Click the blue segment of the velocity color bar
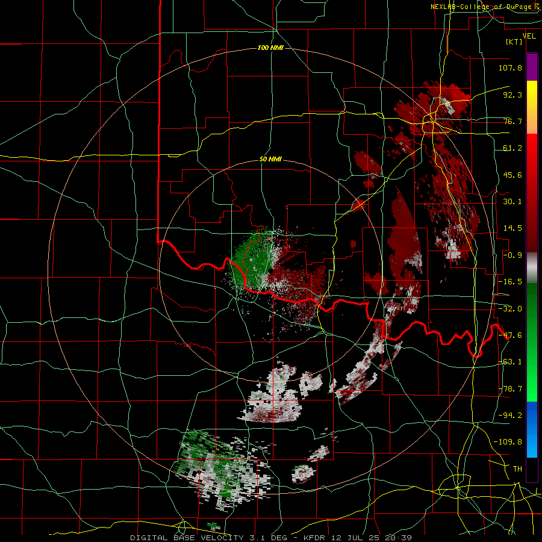The width and height of the screenshot is (542, 542). pos(532,429)
